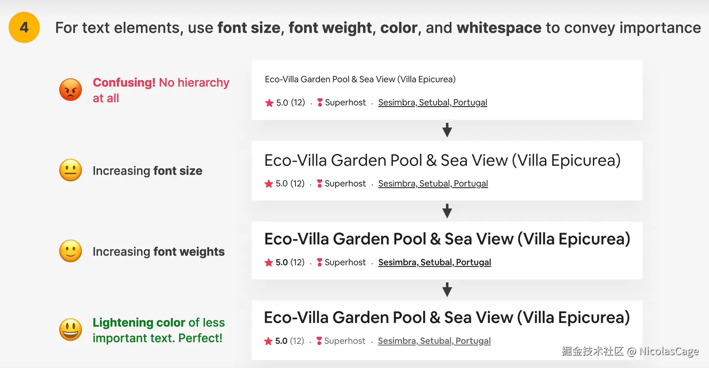Click the slightly smiling face emoji
Viewport: 709px width, 368px height.
point(71,251)
